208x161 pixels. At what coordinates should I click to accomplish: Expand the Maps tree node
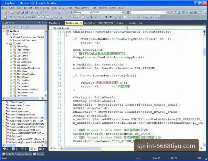[x=7, y=34]
